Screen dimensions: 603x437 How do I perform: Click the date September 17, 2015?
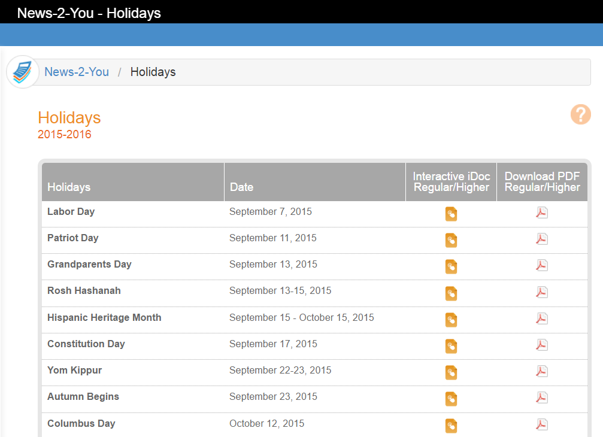[274, 344]
